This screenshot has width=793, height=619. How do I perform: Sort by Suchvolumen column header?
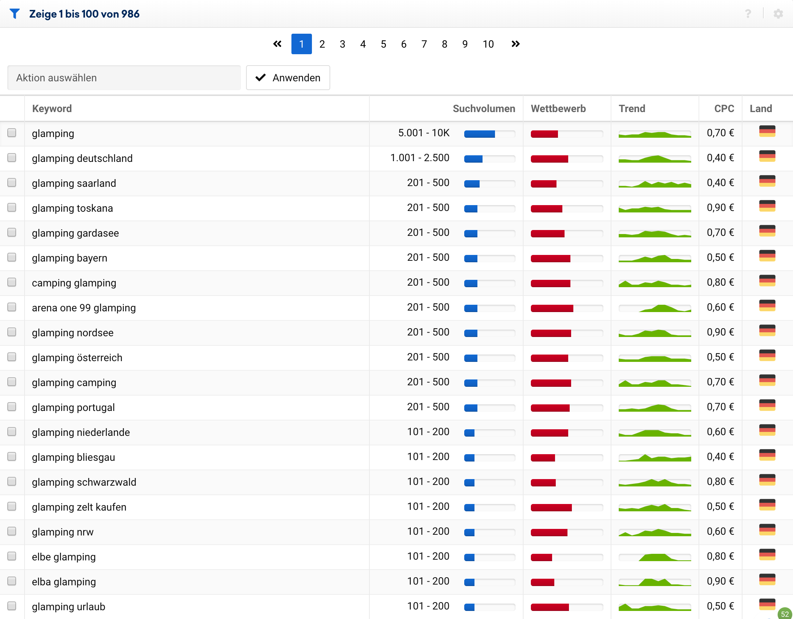coord(483,108)
